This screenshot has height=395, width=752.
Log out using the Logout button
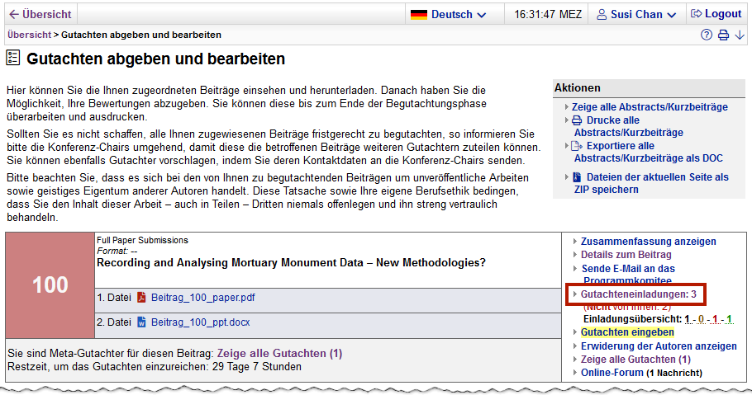point(716,14)
